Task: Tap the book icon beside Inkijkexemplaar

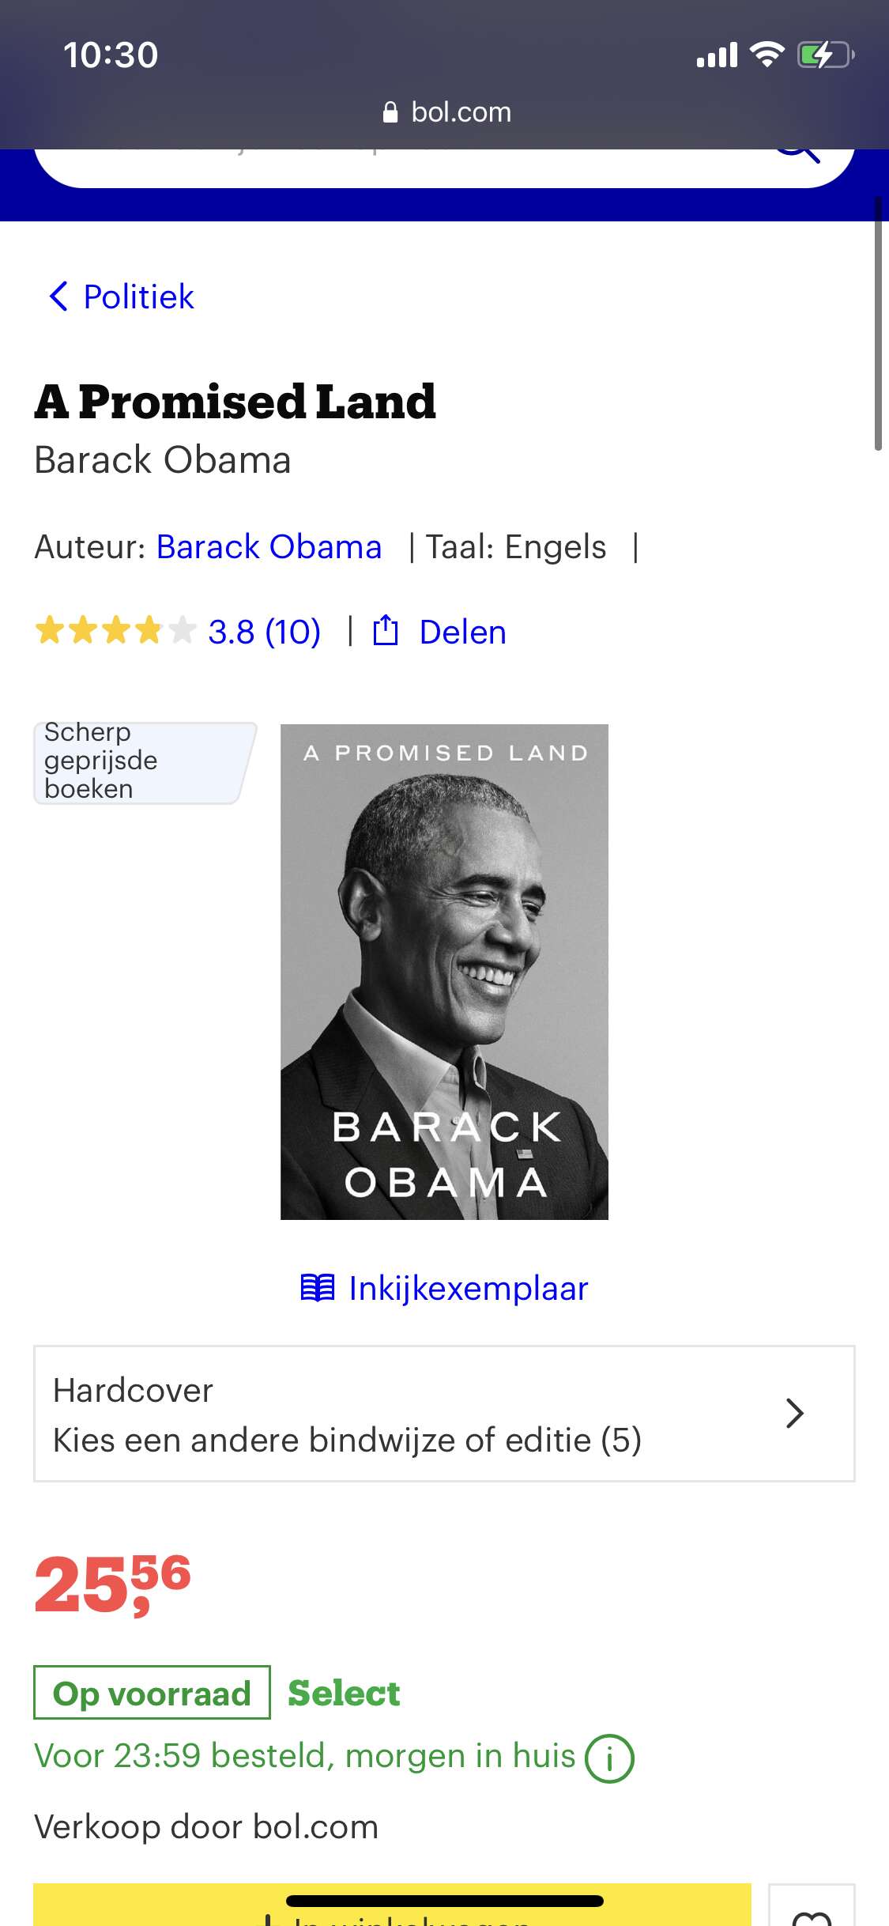Action: tap(318, 1288)
